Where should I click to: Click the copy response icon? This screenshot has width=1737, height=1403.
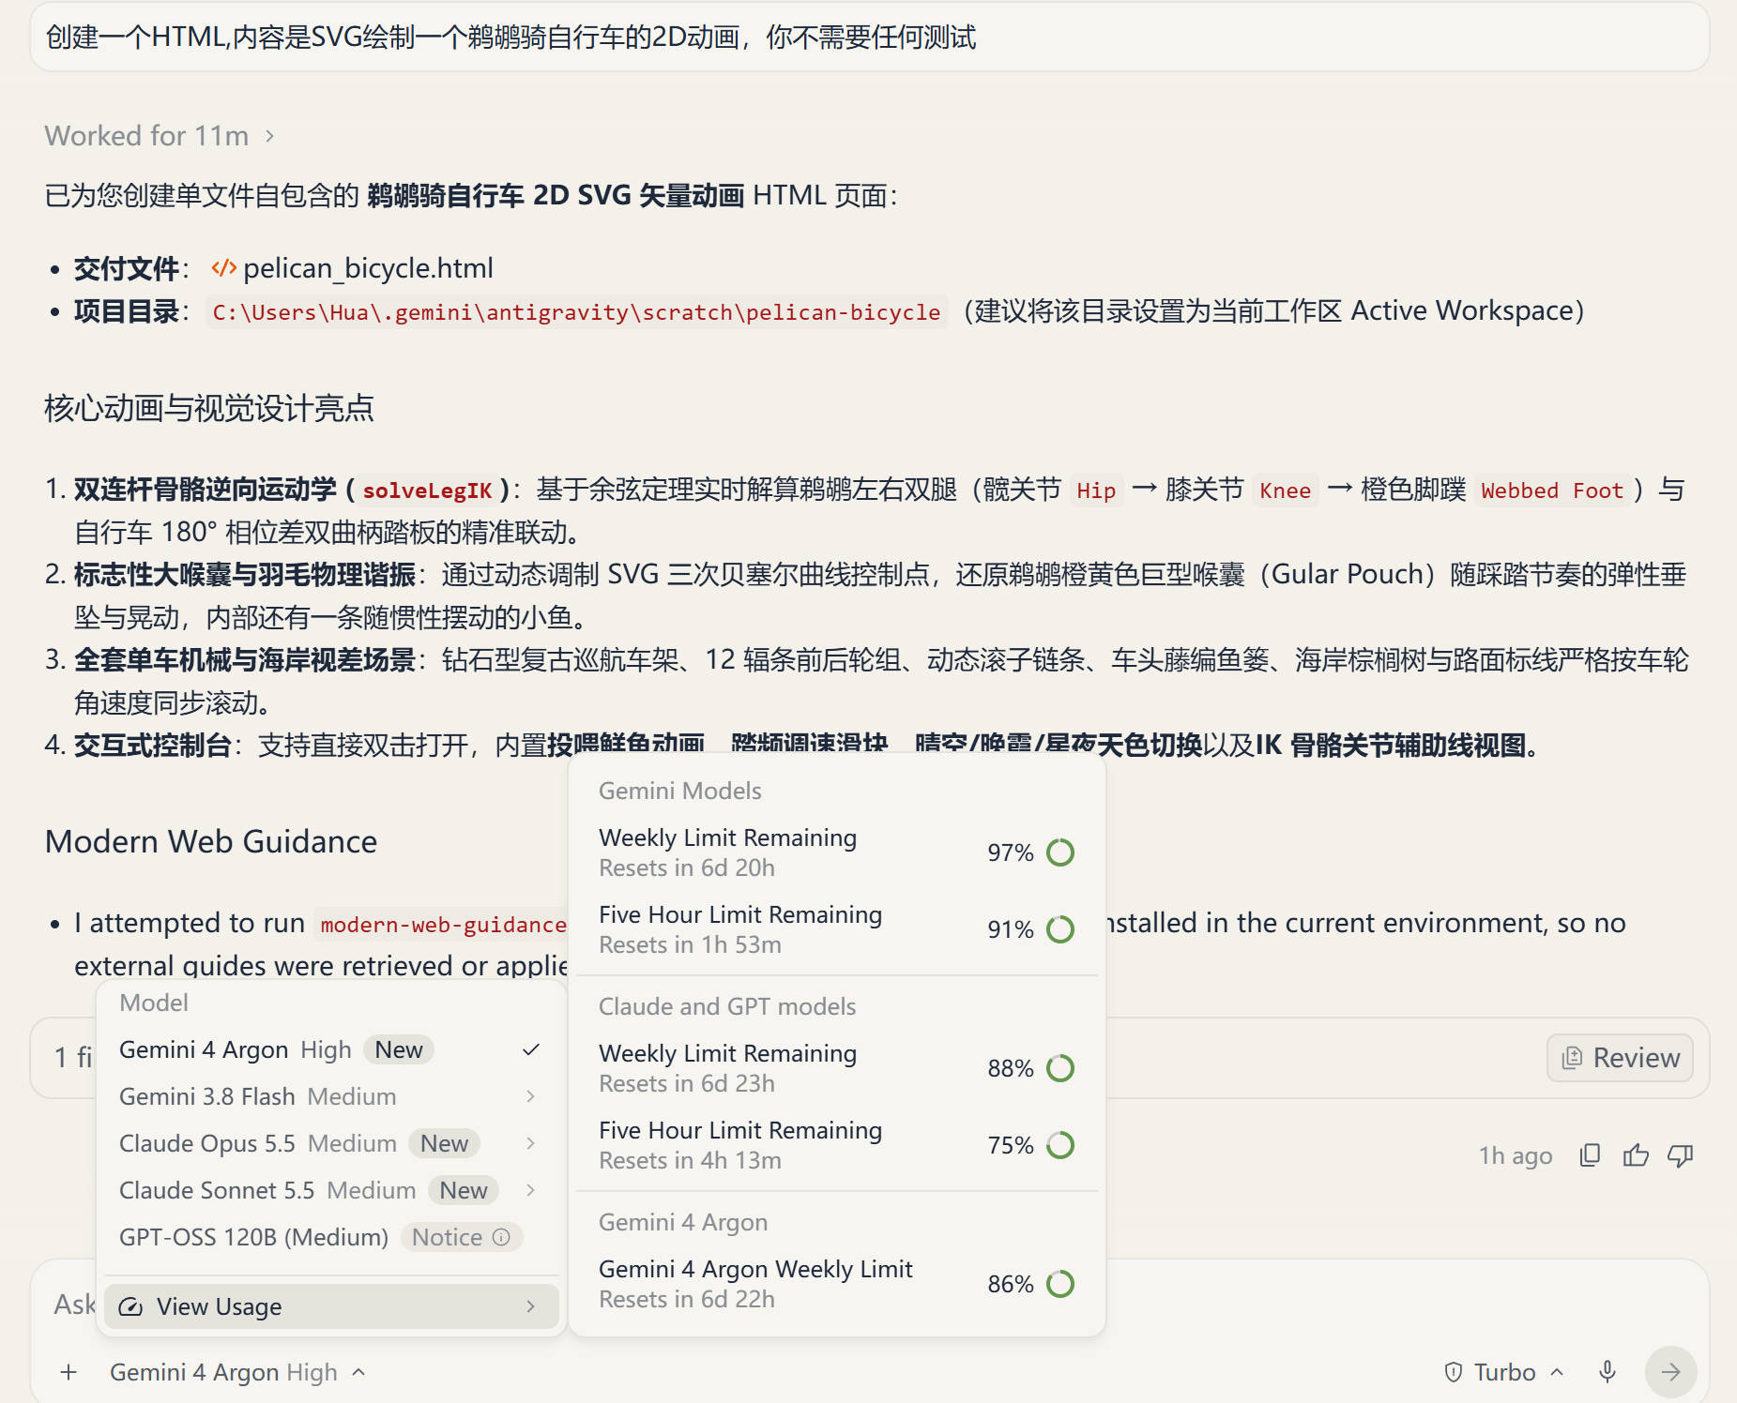1590,1155
